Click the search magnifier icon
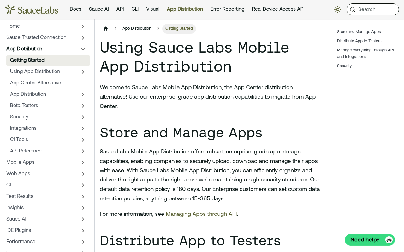 pos(353,9)
